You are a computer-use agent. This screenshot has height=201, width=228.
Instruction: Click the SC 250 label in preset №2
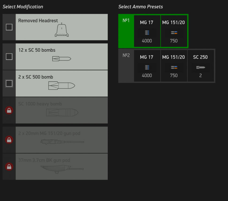tap(200, 57)
